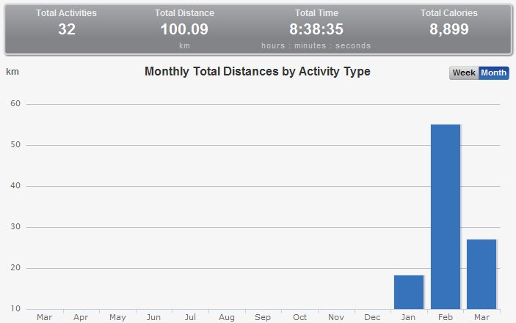
Task: Click the Aug label on x-axis
Action: click(x=227, y=318)
